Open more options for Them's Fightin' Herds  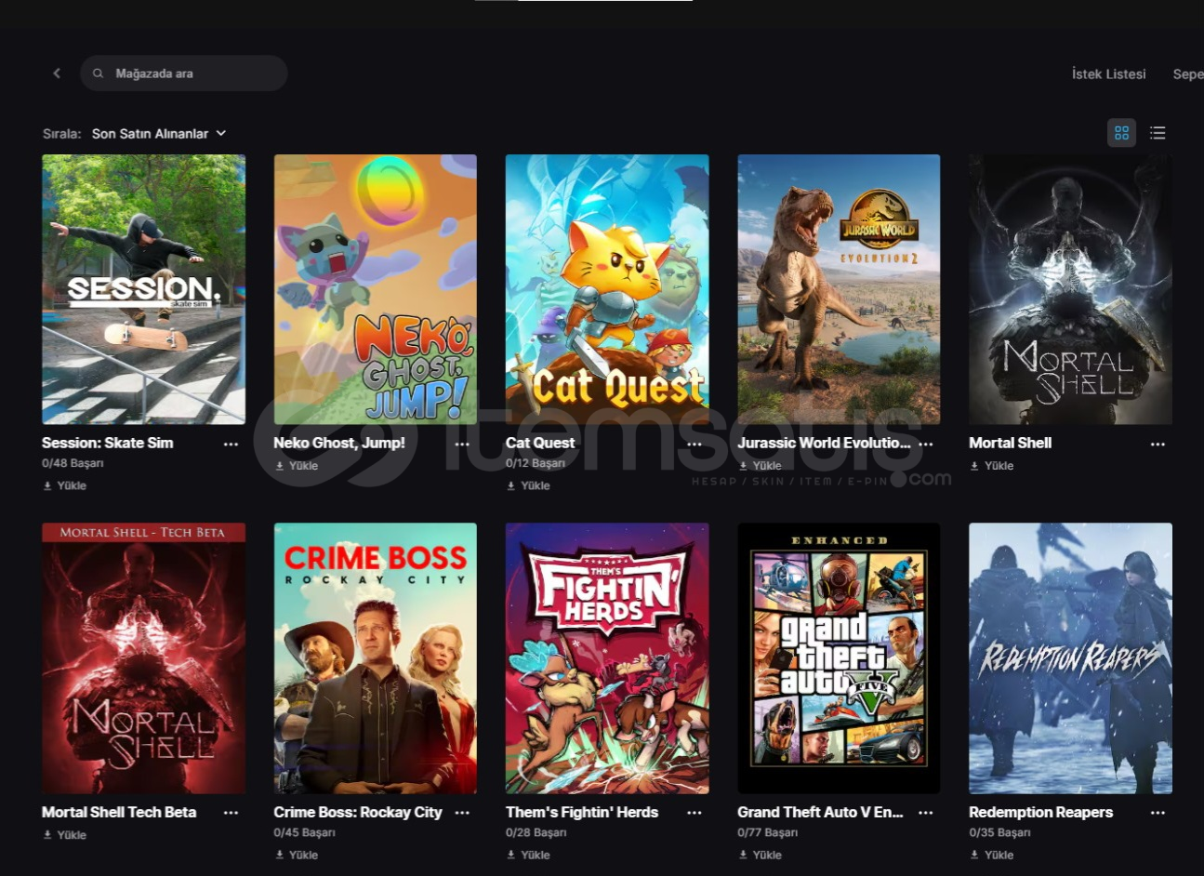click(695, 813)
